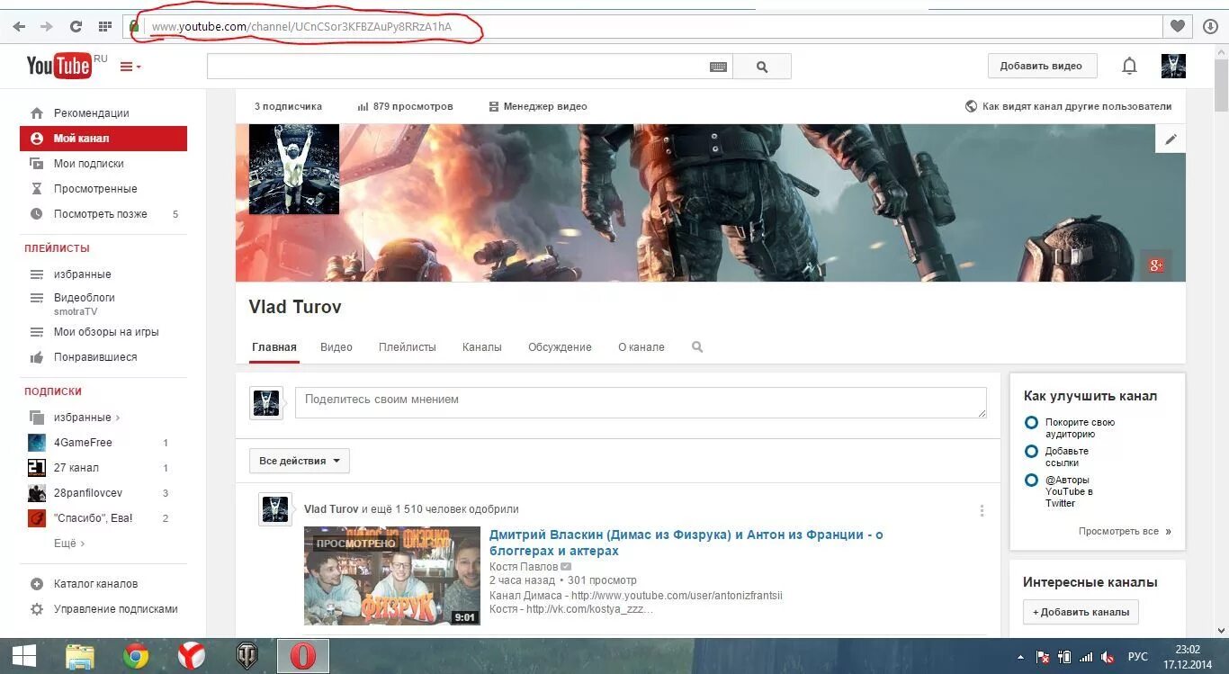Click the channel avatar on the banner

coord(294,169)
